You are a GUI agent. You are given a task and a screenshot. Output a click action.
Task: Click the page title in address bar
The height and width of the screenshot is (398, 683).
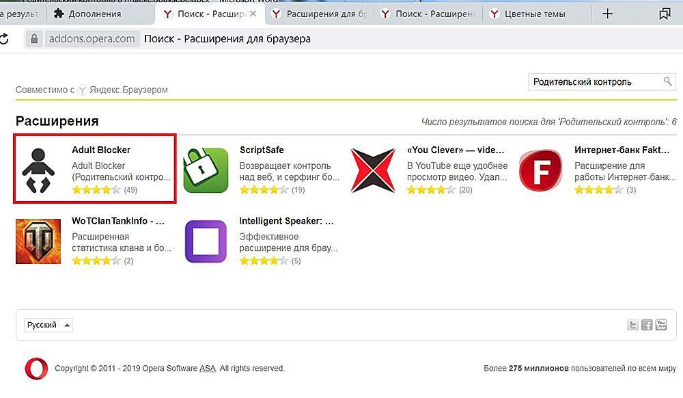[227, 39]
